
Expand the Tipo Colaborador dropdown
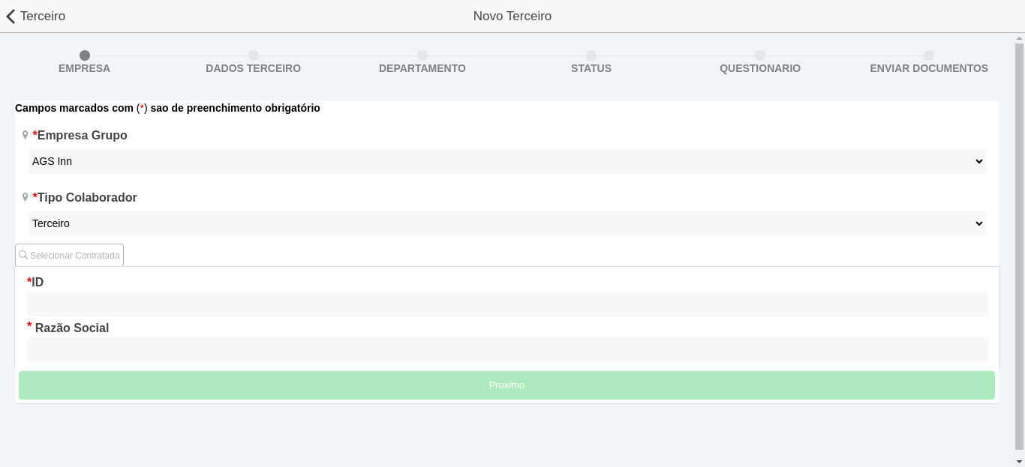point(506,223)
